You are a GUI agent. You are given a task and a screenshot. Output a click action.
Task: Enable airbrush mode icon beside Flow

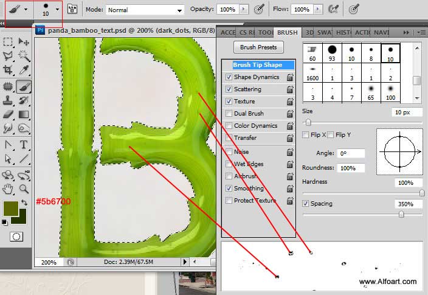(x=333, y=10)
